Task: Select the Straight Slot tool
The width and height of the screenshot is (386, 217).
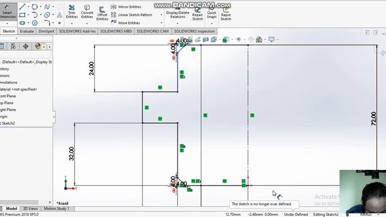Action: [22, 23]
